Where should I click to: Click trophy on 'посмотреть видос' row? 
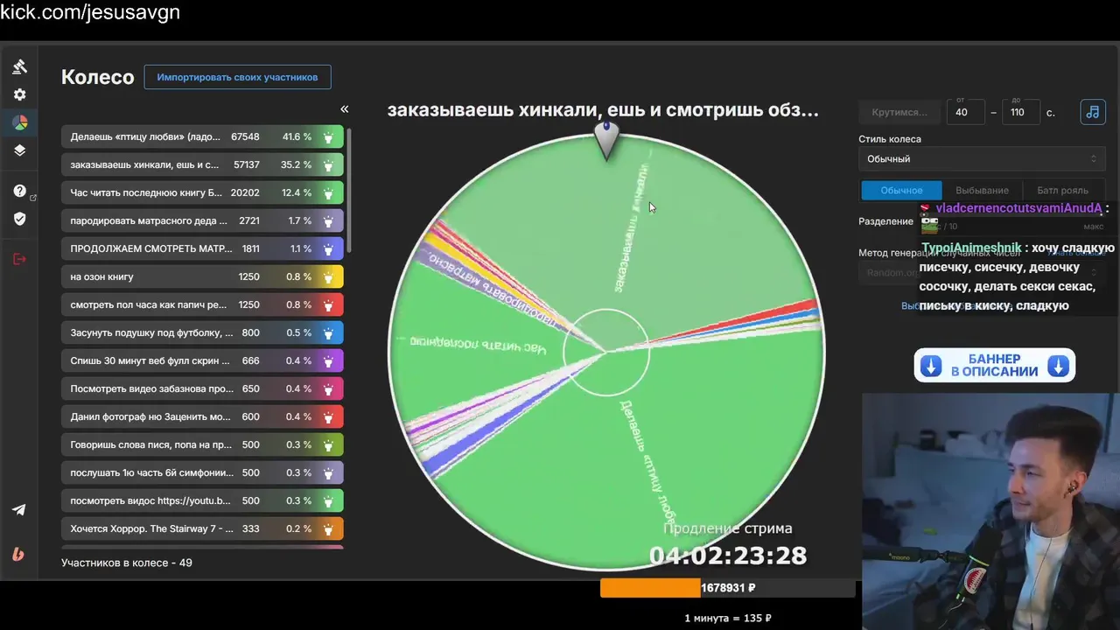pyautogui.click(x=328, y=501)
